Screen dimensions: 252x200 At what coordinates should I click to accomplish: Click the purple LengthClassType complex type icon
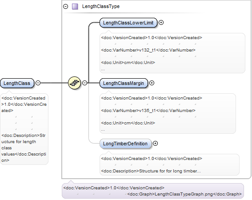click(x=75, y=7)
